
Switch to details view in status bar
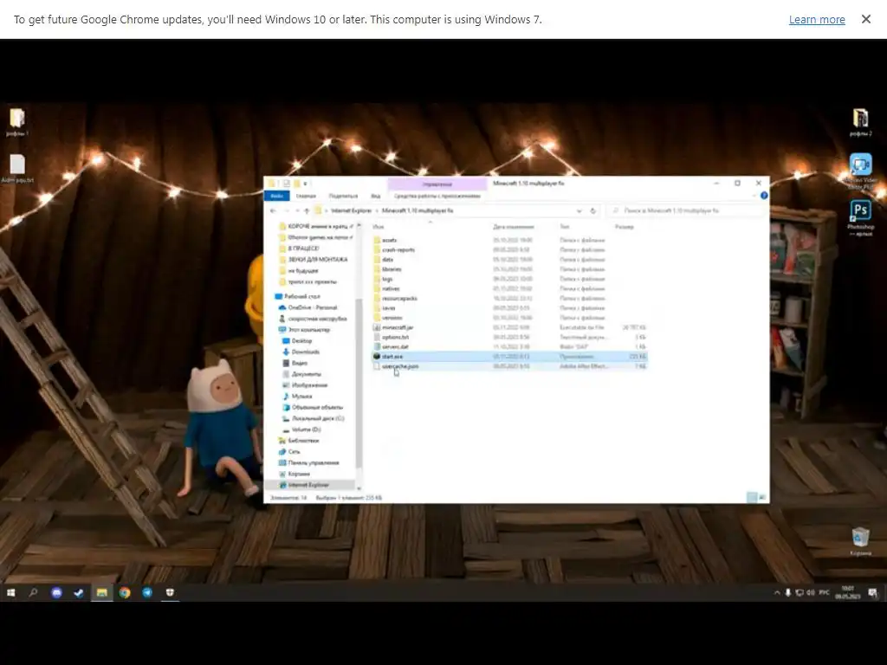click(752, 498)
